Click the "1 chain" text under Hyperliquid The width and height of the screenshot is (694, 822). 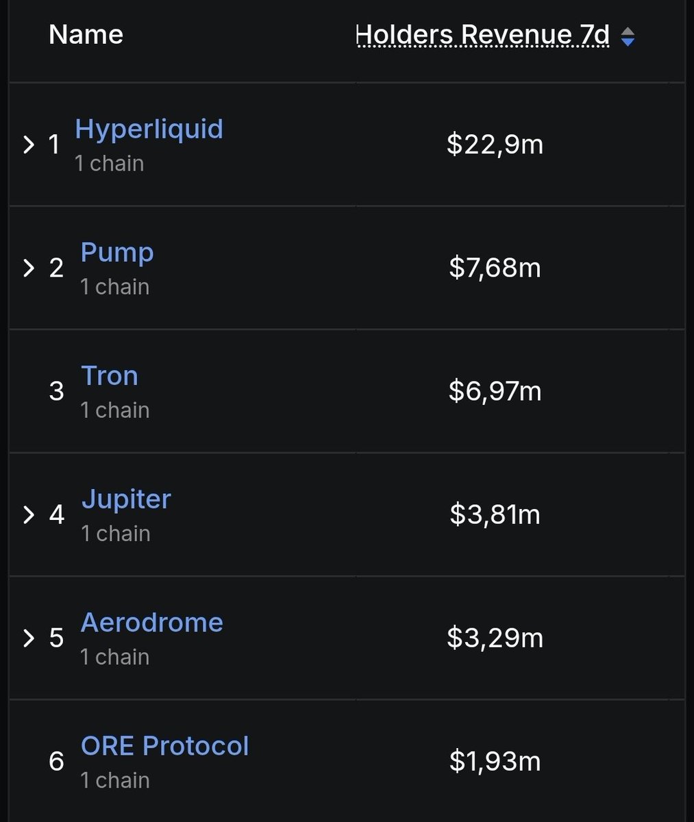tap(110, 164)
